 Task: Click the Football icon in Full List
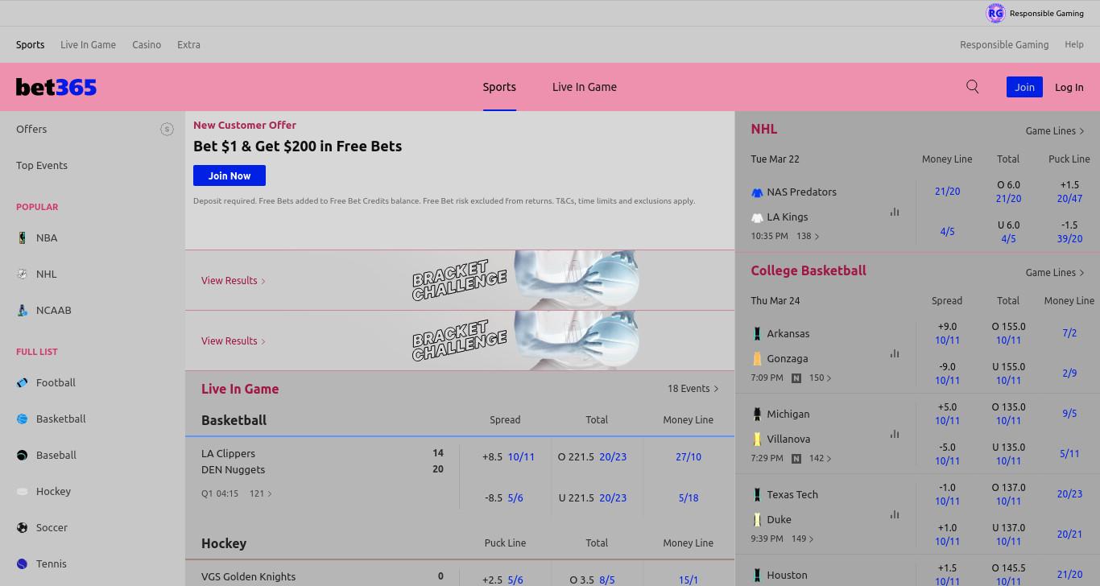23,382
